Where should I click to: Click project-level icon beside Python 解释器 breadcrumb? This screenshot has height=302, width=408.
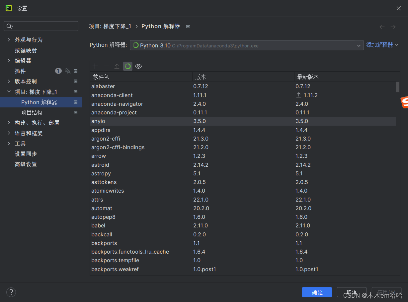[188, 27]
